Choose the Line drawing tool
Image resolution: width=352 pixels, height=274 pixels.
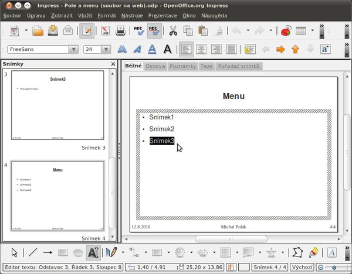33,252
